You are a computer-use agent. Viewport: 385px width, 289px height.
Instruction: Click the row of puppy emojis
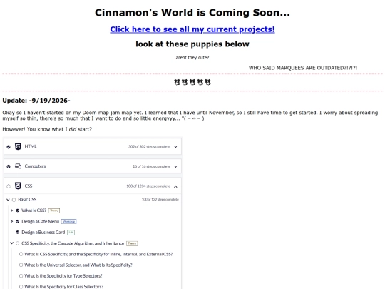click(192, 82)
